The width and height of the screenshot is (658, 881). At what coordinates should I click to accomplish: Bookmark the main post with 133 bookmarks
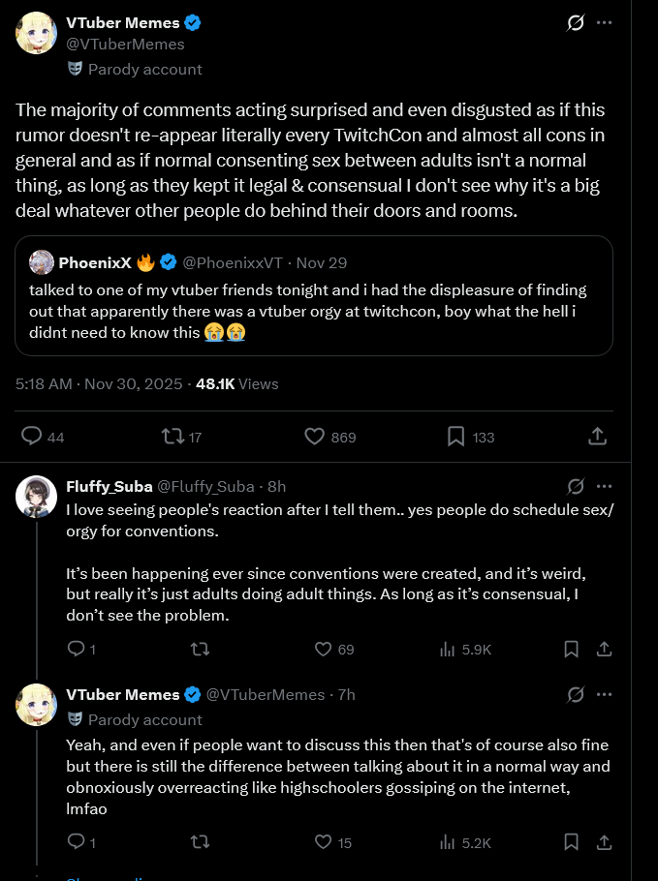click(455, 437)
